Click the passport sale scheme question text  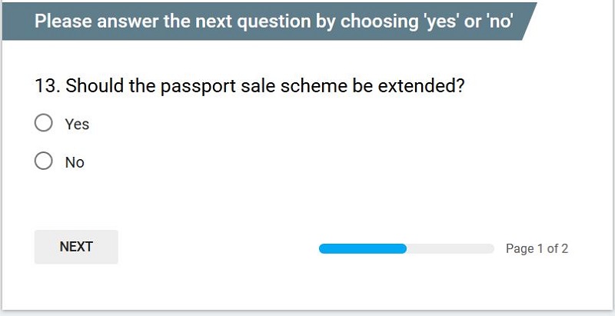coord(250,86)
